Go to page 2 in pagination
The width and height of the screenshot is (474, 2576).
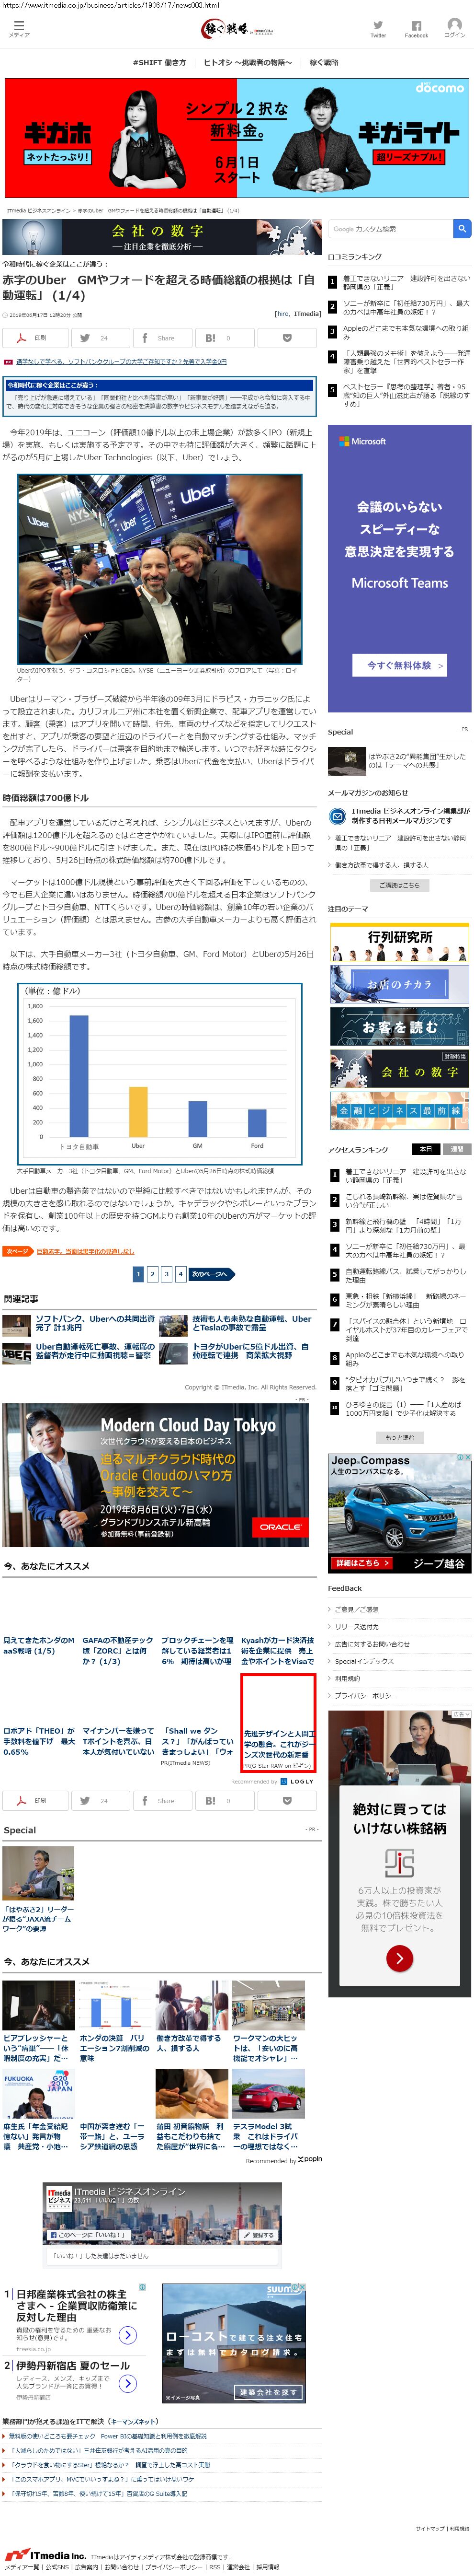point(153,1274)
